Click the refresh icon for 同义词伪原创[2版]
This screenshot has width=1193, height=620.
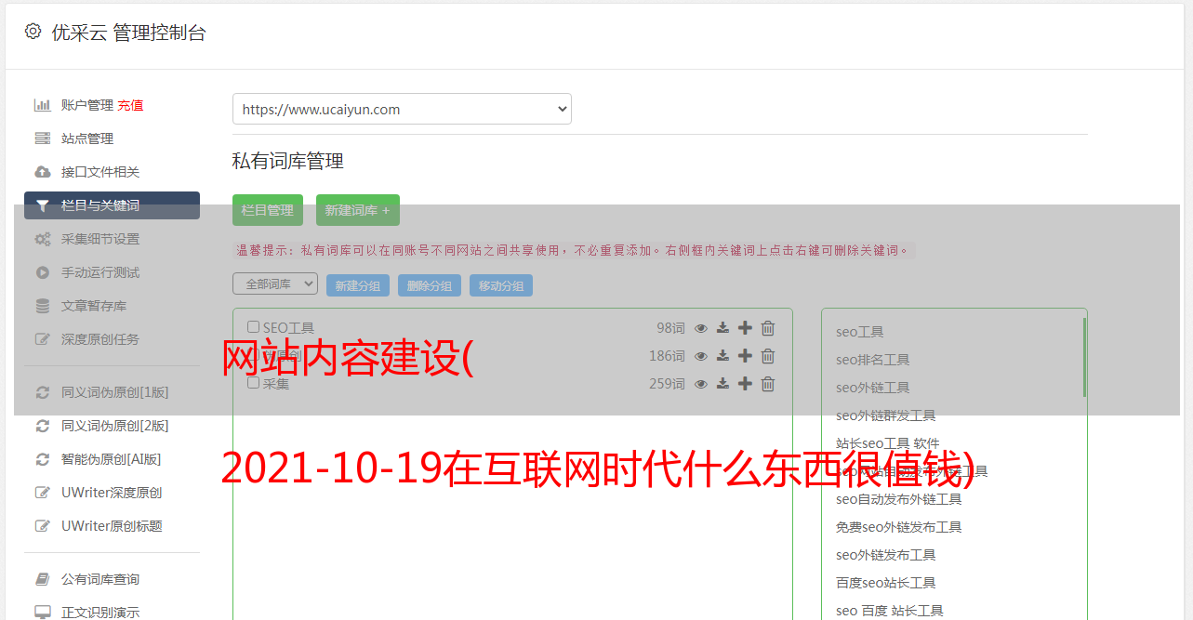coord(42,426)
